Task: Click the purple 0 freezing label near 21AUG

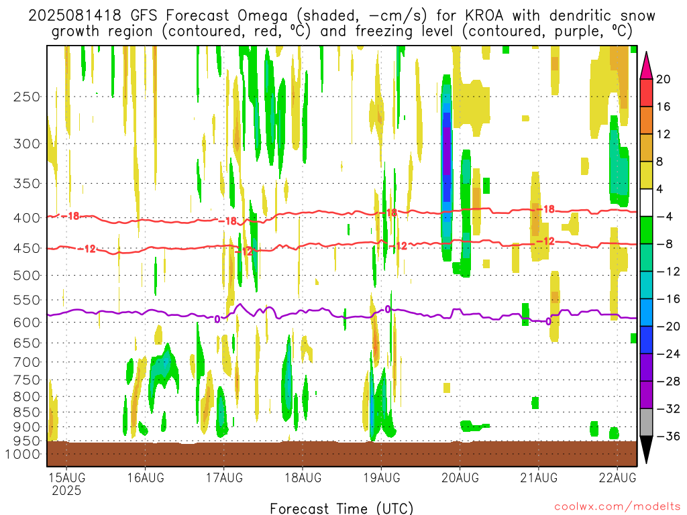Action: click(548, 321)
